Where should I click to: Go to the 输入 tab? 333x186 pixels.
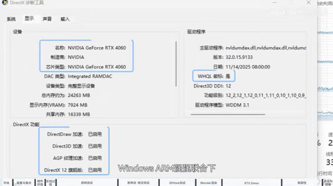65,19
